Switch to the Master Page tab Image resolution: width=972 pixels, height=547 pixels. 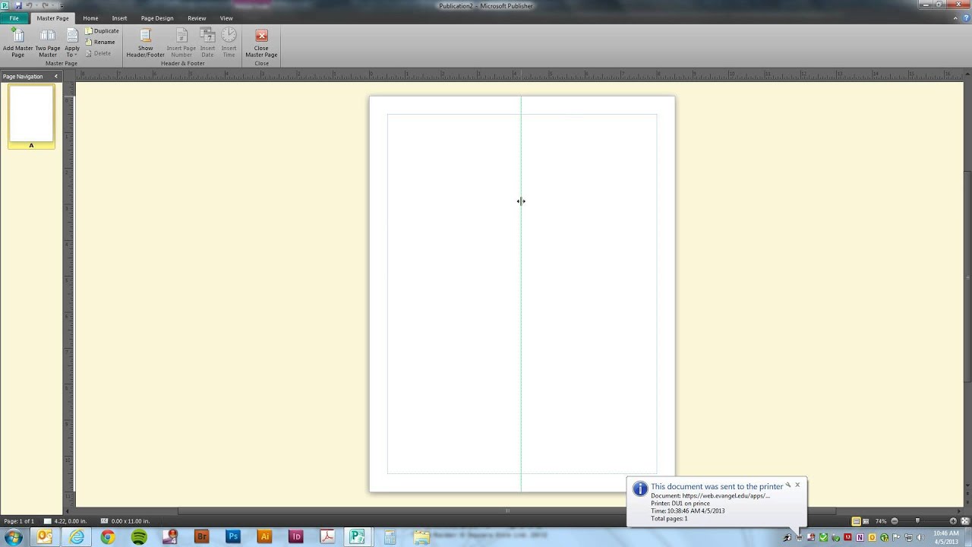(x=52, y=18)
